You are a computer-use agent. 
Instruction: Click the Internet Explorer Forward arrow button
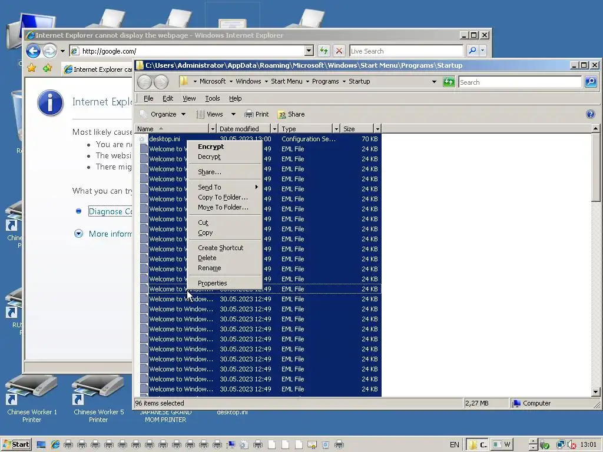tap(49, 51)
